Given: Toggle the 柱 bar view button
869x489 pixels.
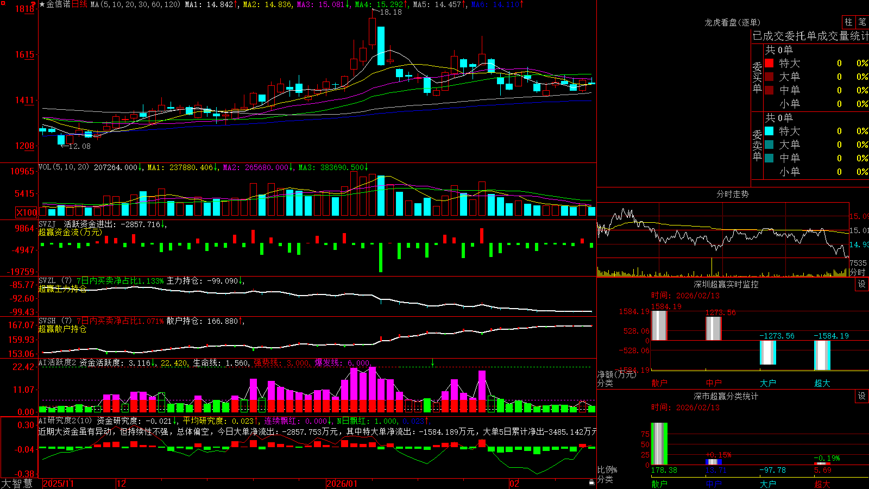Looking at the screenshot, I should tap(848, 22).
